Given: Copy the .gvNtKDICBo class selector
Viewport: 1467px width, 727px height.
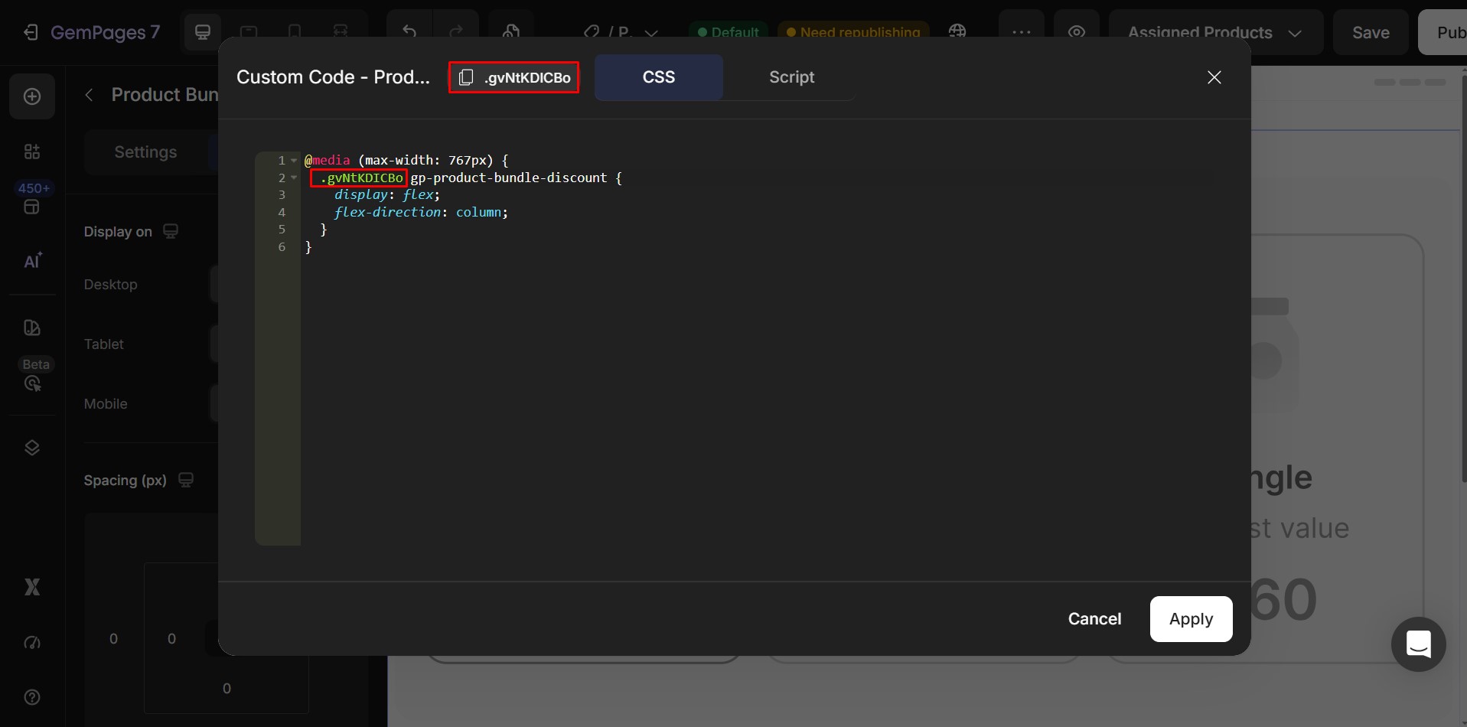Looking at the screenshot, I should [x=514, y=77].
